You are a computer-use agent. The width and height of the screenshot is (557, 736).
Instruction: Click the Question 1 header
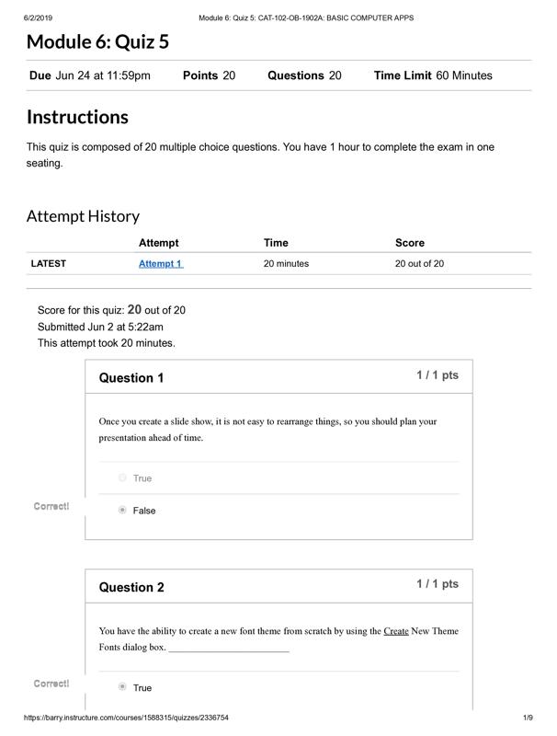pos(131,378)
